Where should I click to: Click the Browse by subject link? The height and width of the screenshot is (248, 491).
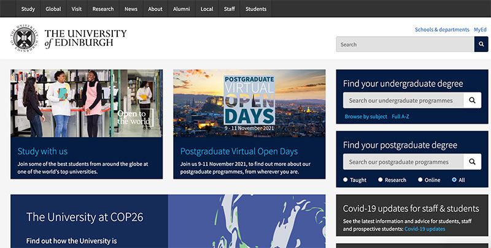click(366, 116)
